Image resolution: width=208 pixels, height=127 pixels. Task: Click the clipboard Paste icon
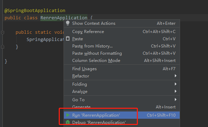(x=68, y=39)
